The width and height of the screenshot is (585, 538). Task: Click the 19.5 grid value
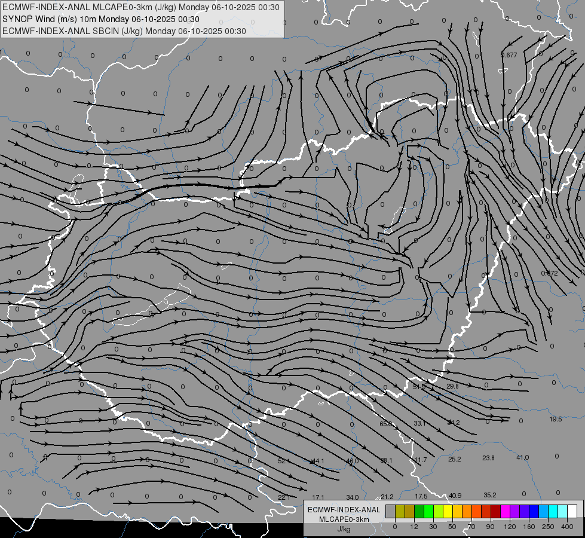556,419
